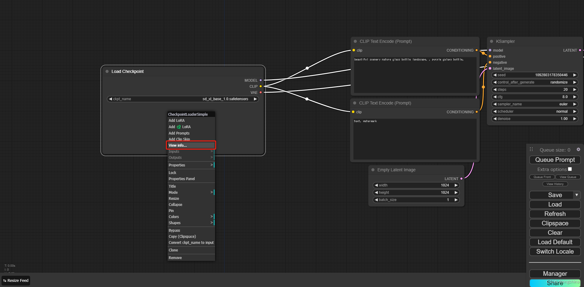Click the VAE output socket on Load Checkpoint
584x287 pixels.
click(261, 92)
